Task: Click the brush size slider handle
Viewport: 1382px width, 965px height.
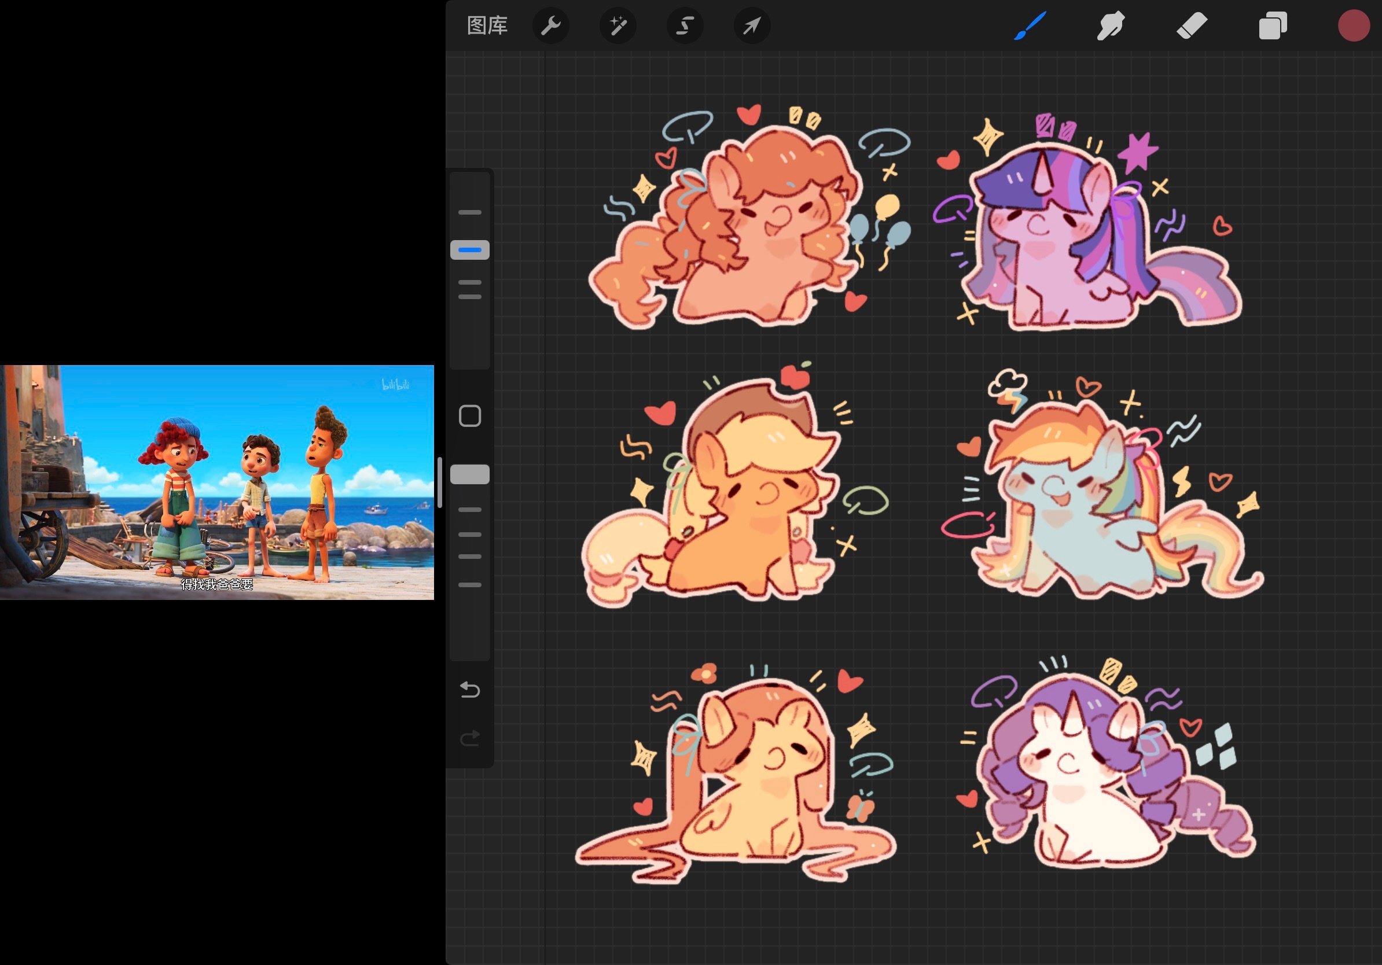Action: pos(469,250)
